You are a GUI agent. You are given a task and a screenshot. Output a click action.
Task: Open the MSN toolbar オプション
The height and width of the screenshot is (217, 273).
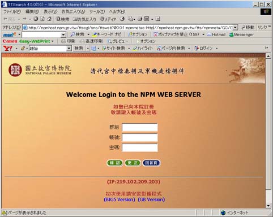[138, 34]
